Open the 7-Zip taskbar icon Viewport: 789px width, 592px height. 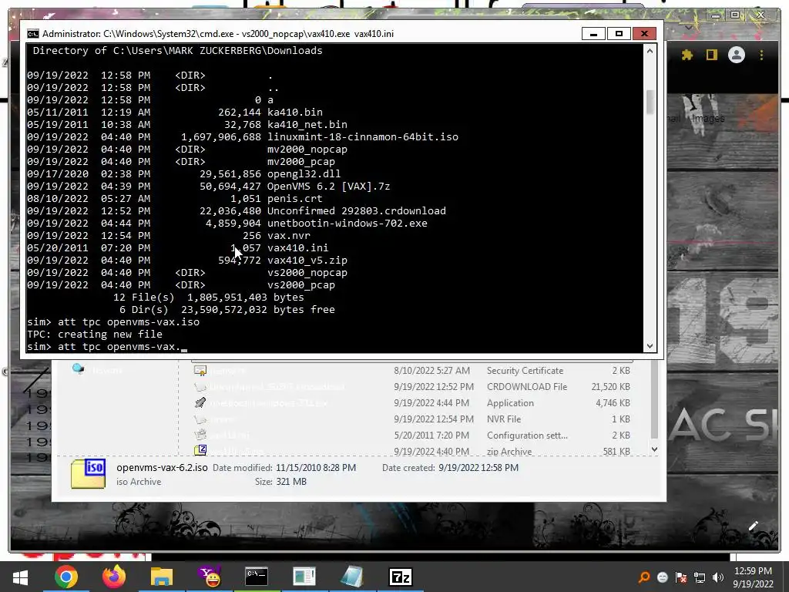[401, 577]
